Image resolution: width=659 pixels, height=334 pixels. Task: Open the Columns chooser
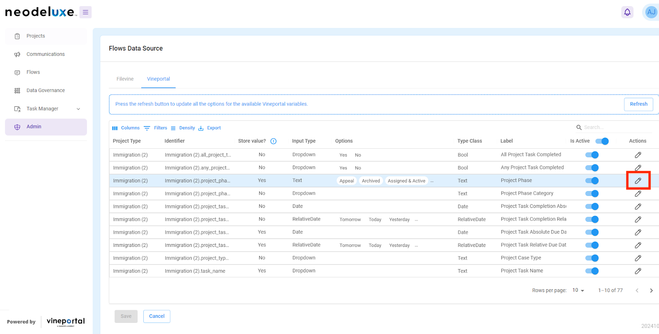[x=126, y=128]
